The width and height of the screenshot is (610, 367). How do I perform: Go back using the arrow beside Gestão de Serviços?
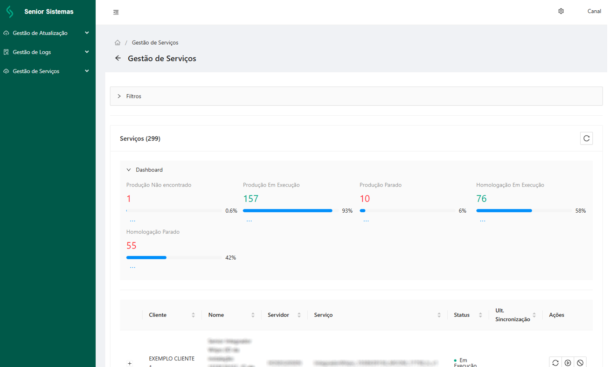tap(118, 58)
